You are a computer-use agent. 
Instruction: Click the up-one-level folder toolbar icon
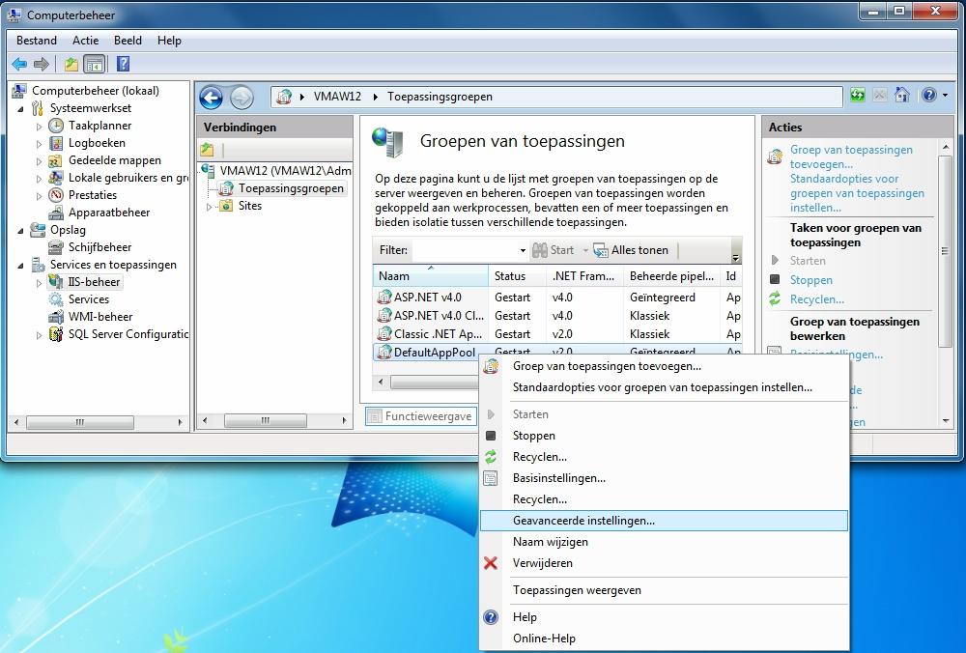(x=71, y=64)
